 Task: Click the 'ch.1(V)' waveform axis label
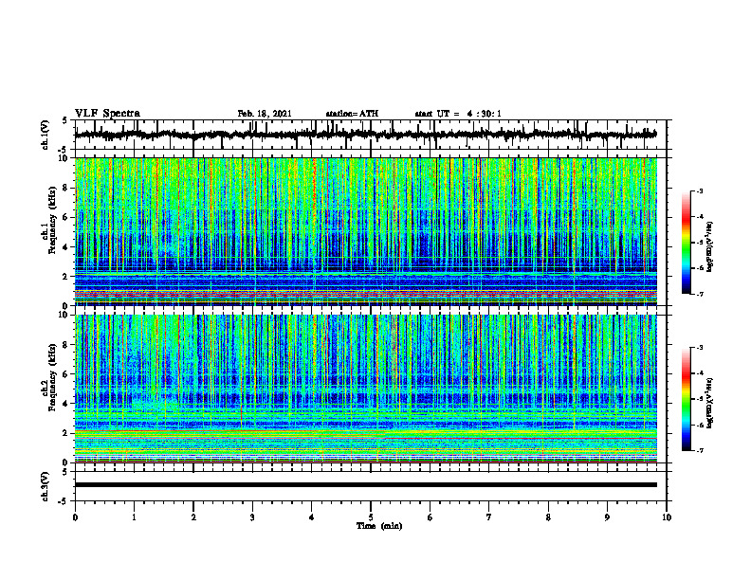(x=45, y=135)
